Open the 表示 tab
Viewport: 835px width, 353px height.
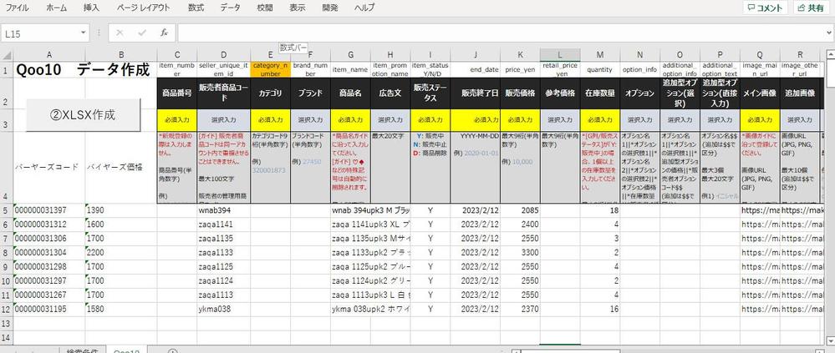(x=298, y=8)
